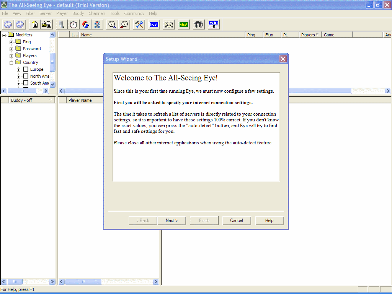Expand the Players tree node

tap(11, 56)
